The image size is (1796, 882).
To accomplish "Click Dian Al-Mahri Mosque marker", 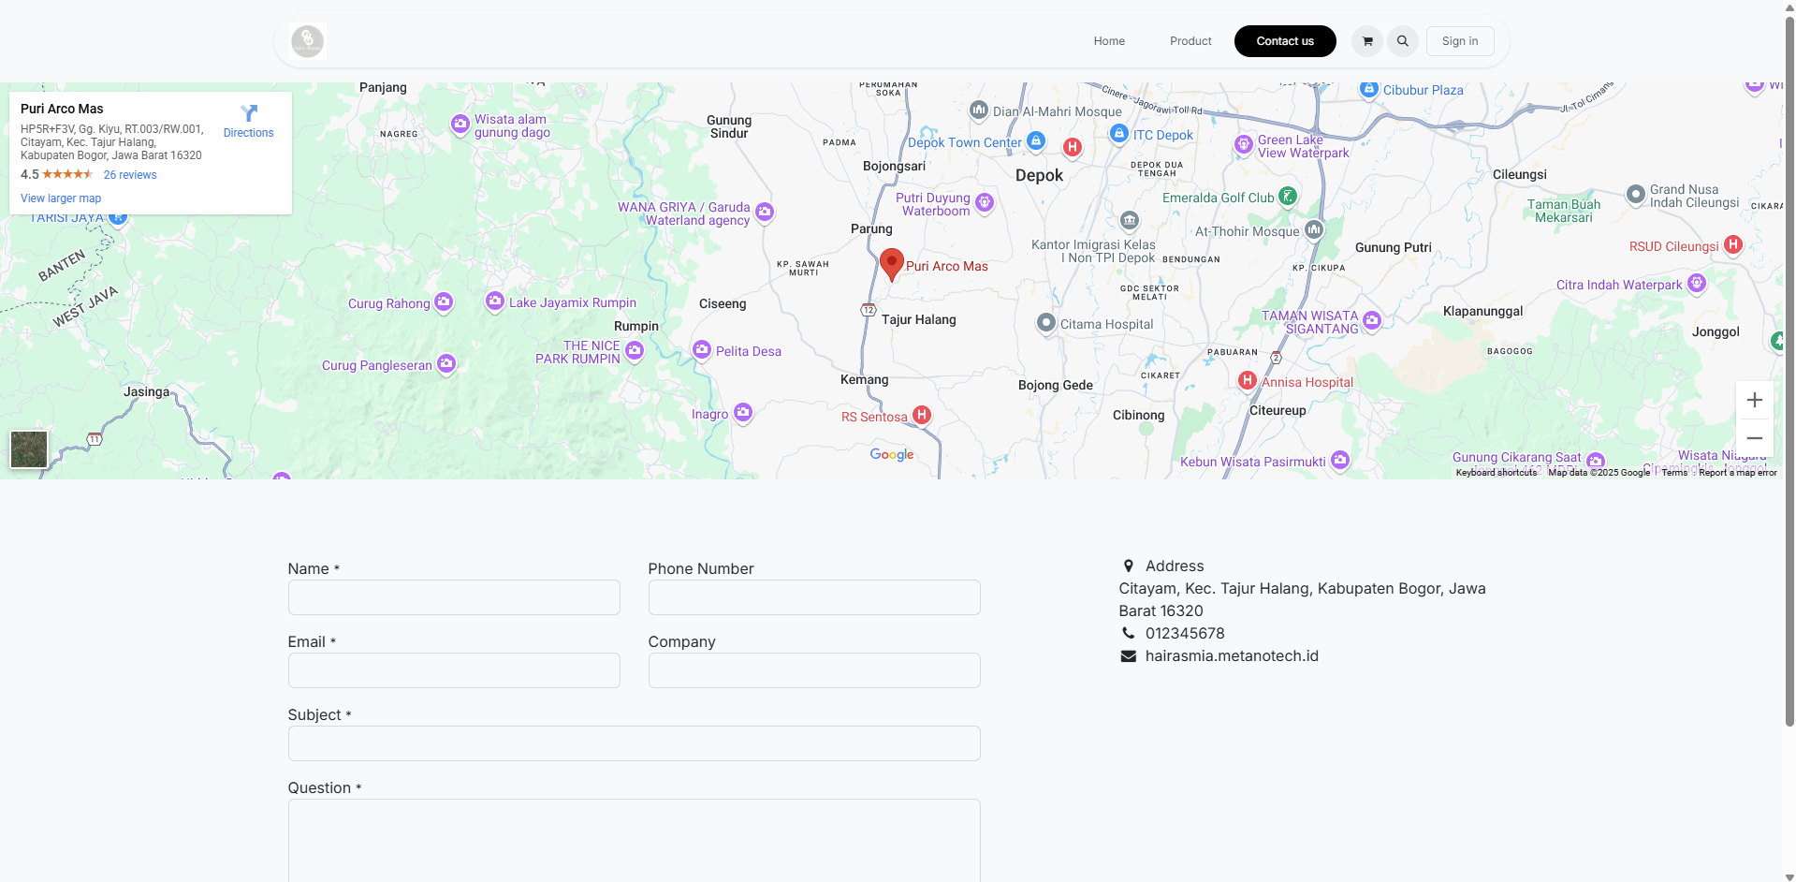I will (979, 110).
